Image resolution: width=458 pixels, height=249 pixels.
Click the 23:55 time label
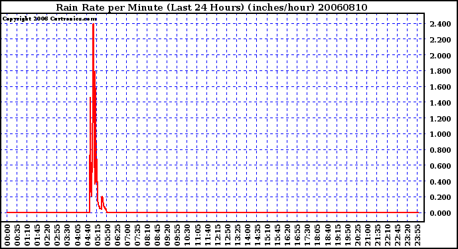pos(418,235)
